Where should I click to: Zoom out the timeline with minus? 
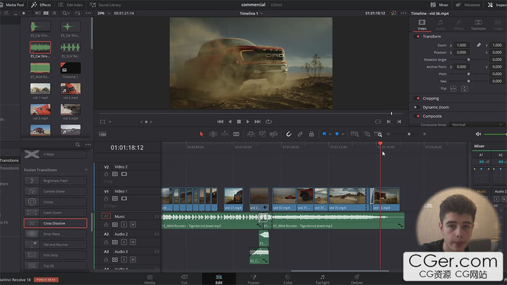[x=388, y=134]
